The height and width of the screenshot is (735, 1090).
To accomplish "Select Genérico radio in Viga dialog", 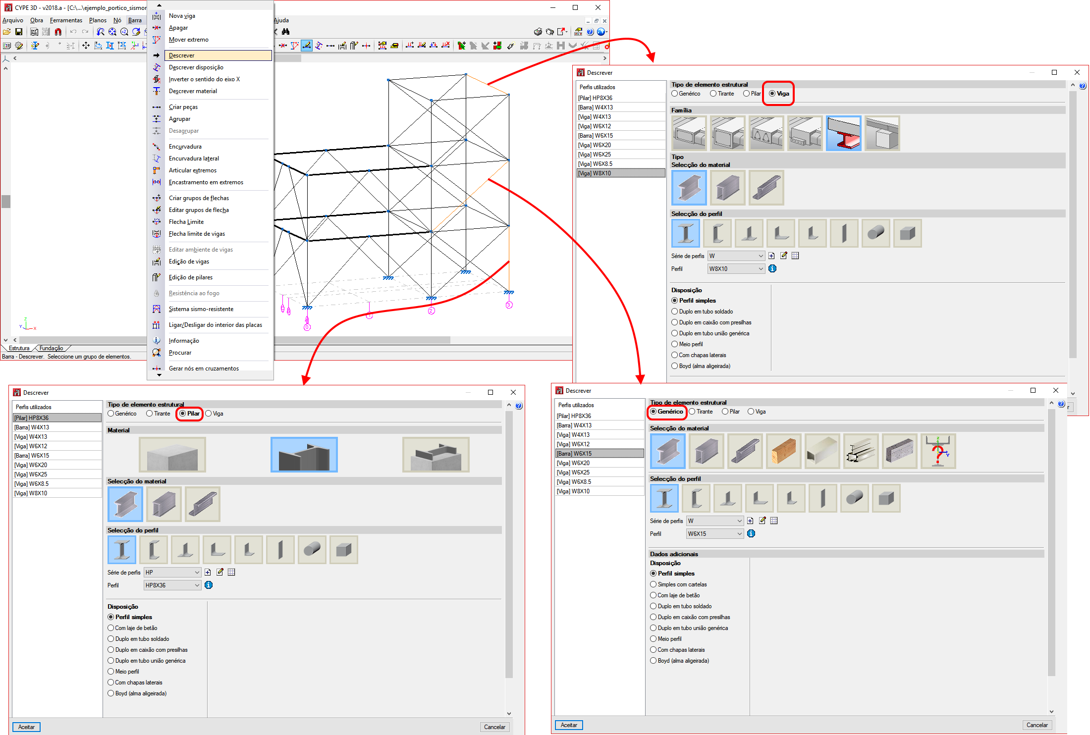I will pos(686,94).
